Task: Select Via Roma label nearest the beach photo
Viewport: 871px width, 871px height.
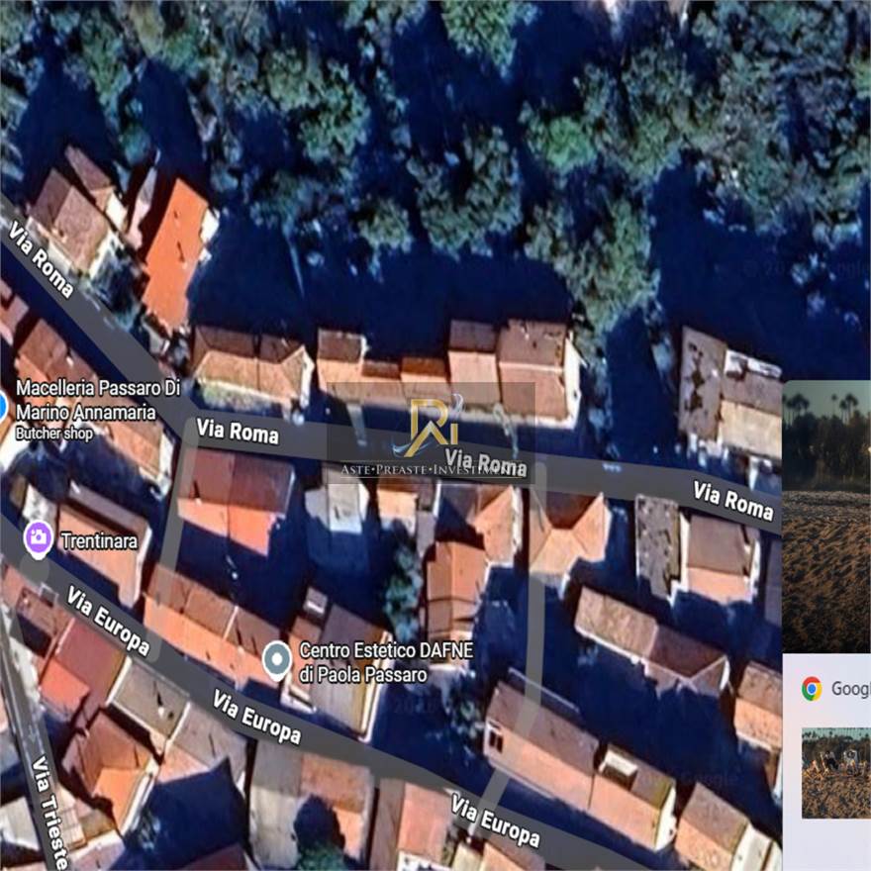Action: coord(732,500)
